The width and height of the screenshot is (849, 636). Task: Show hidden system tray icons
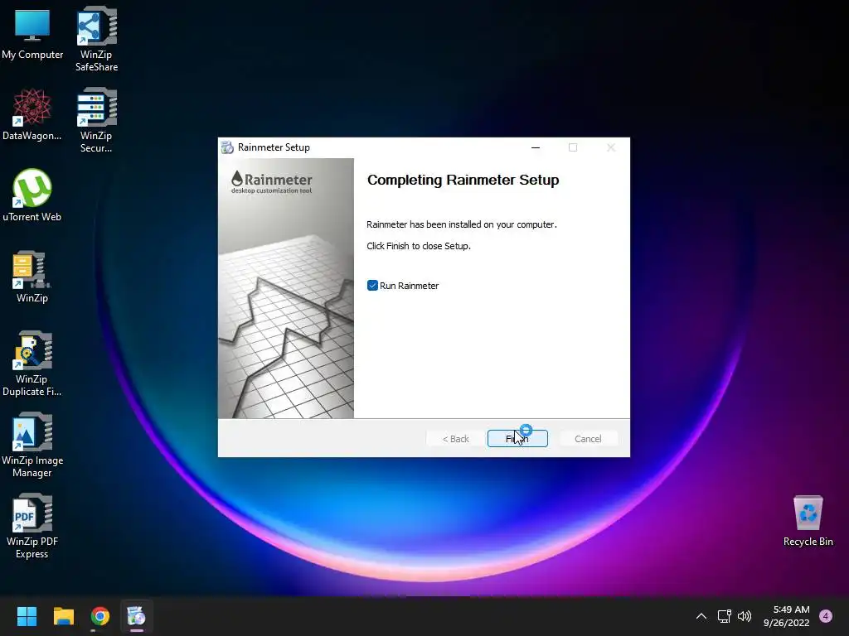click(701, 616)
